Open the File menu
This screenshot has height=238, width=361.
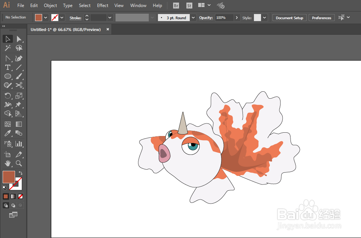pyautogui.click(x=21, y=5)
